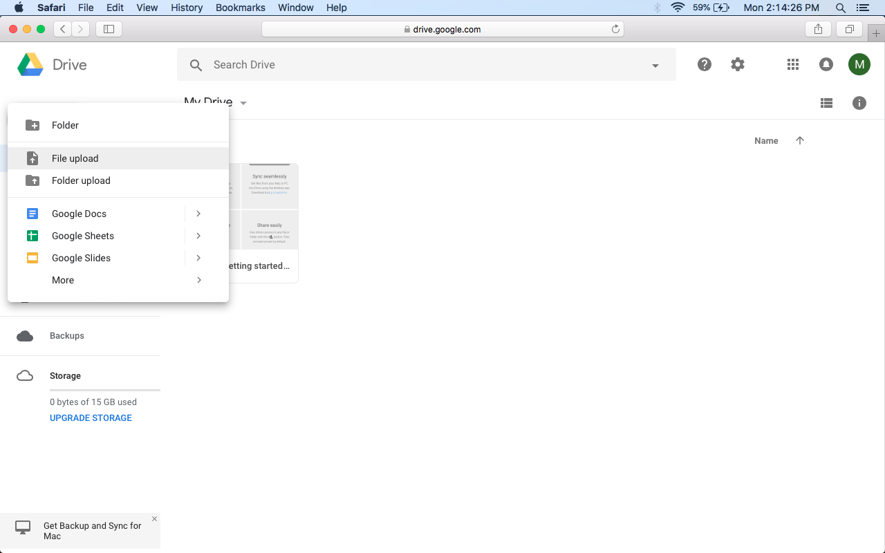Click the Safari share button
Screen dimensions: 885x553
[x=819, y=29]
